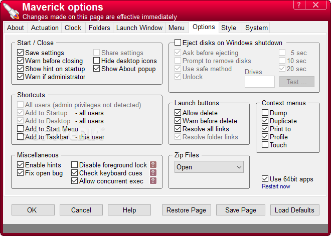This screenshot has height=236, width=331.
Task: Click help icon beside Check keyboard cues
Action: click(x=153, y=173)
